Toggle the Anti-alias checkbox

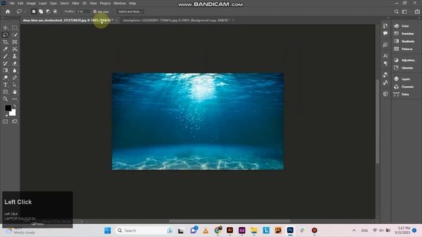95,12
